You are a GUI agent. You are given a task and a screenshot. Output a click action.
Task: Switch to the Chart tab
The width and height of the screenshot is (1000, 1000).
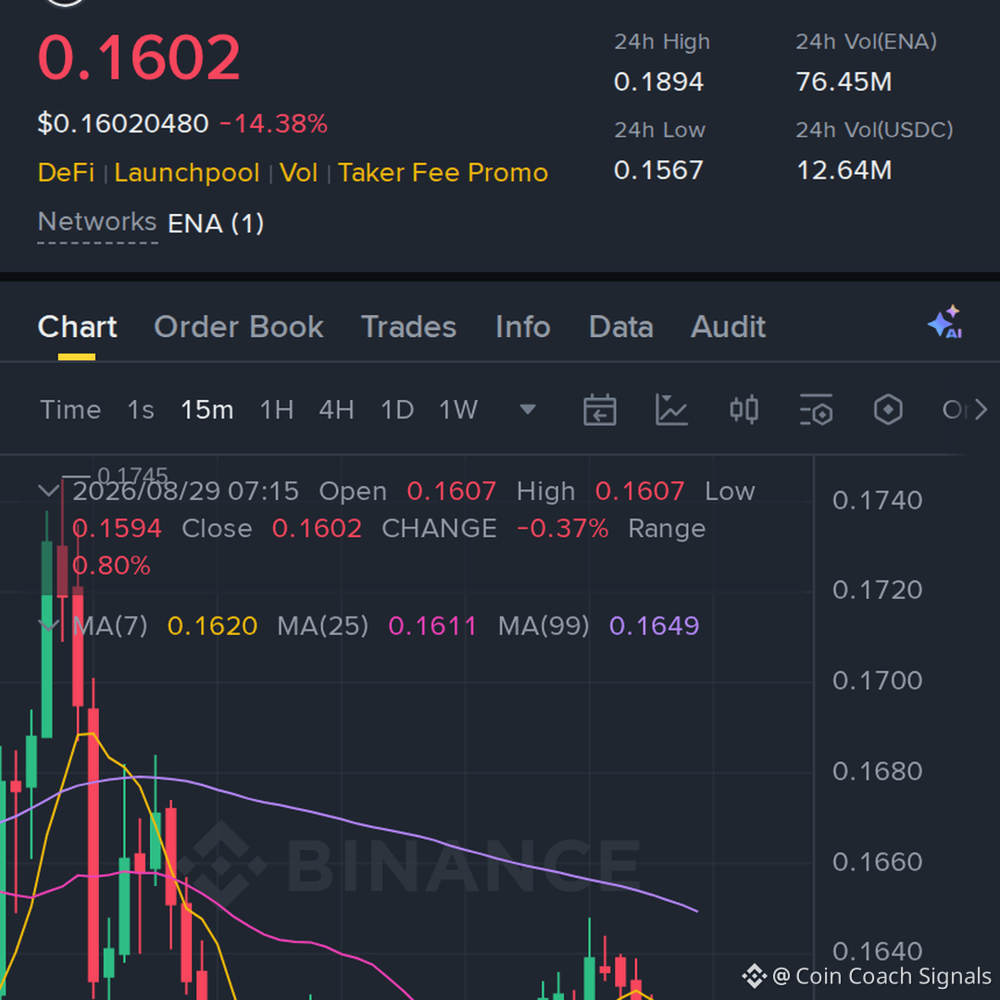77,327
